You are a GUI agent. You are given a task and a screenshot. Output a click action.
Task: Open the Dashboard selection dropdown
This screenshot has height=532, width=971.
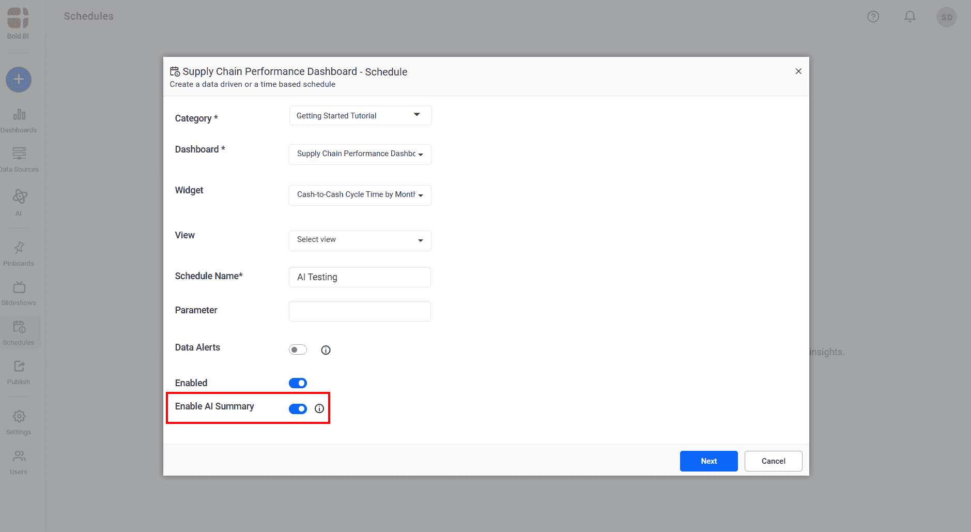pyautogui.click(x=360, y=154)
